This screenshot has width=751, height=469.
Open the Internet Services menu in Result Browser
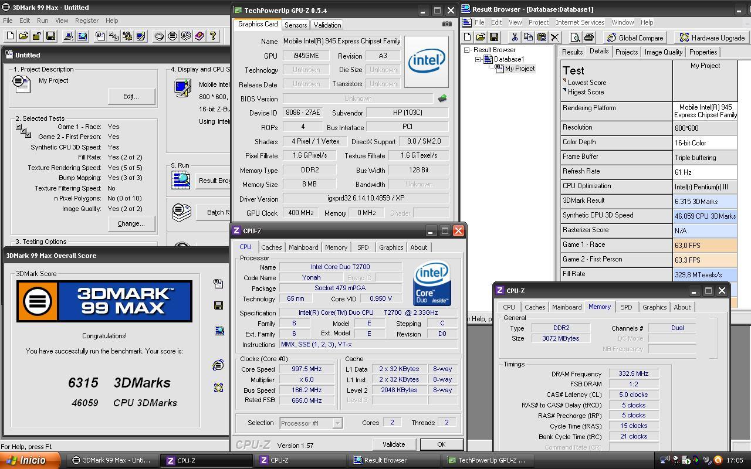(x=580, y=22)
